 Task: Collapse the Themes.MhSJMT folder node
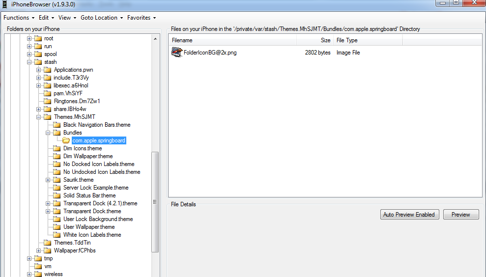(38, 117)
